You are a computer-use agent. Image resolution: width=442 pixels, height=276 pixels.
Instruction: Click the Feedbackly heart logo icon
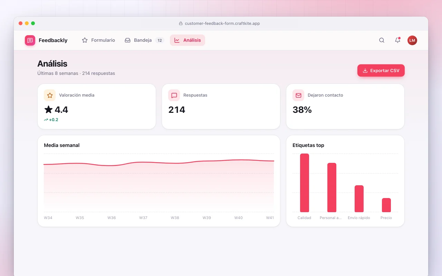pyautogui.click(x=30, y=40)
